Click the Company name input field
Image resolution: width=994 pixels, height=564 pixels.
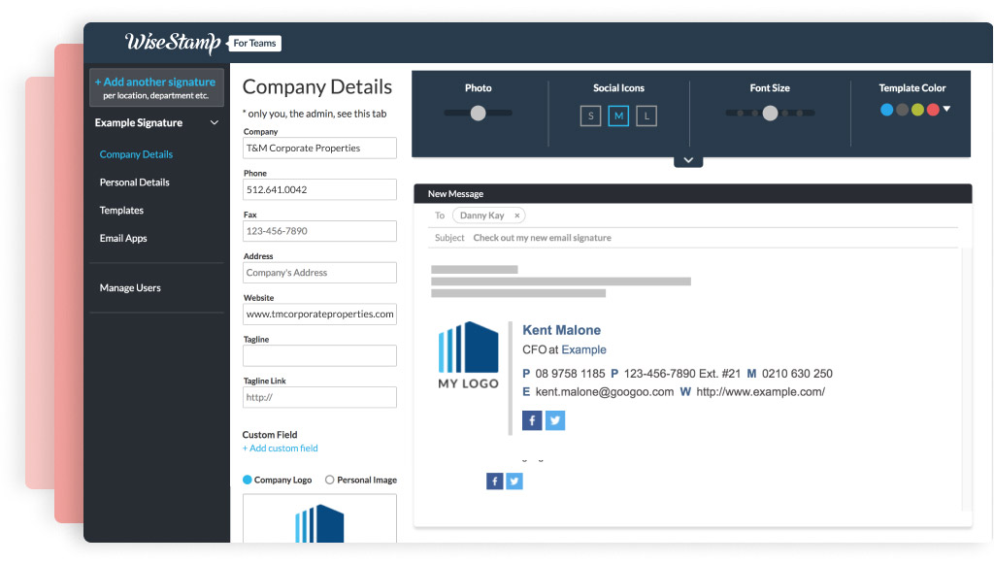[x=319, y=148]
